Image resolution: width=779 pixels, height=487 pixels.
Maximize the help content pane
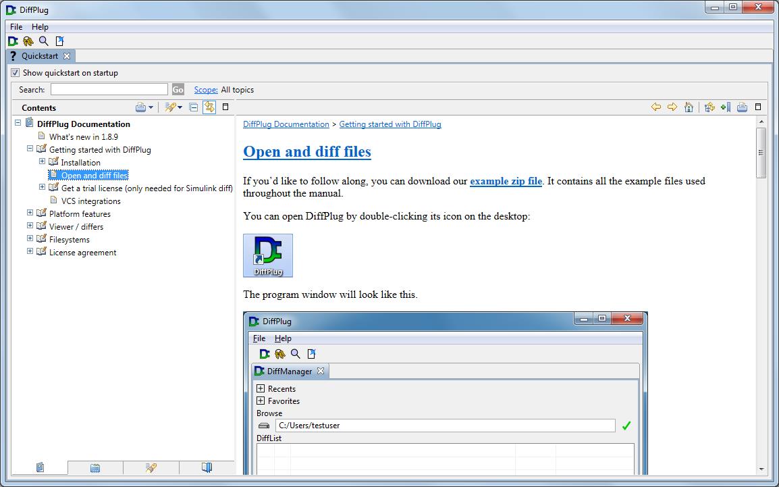pyautogui.click(x=759, y=107)
